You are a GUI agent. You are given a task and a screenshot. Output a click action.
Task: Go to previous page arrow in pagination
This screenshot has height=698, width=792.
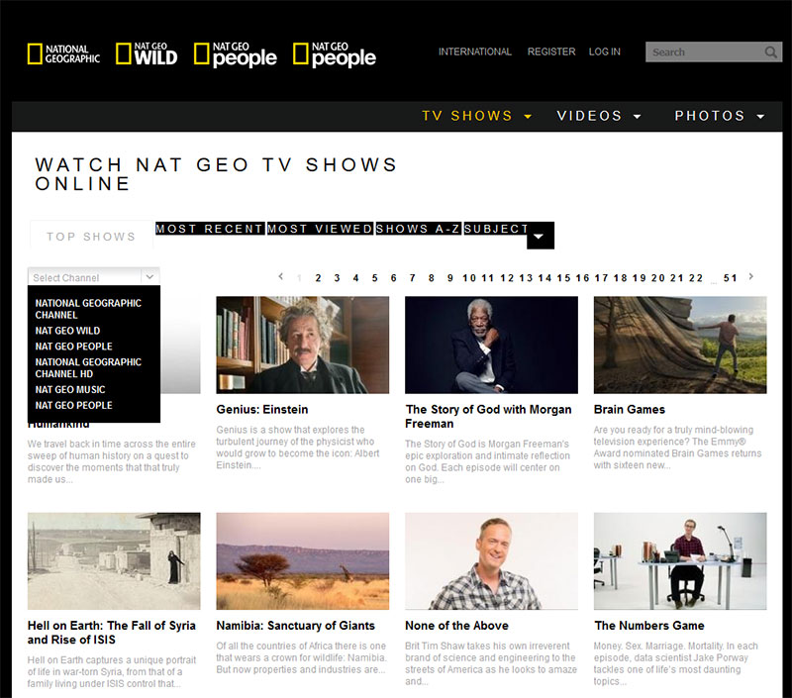[x=281, y=277]
